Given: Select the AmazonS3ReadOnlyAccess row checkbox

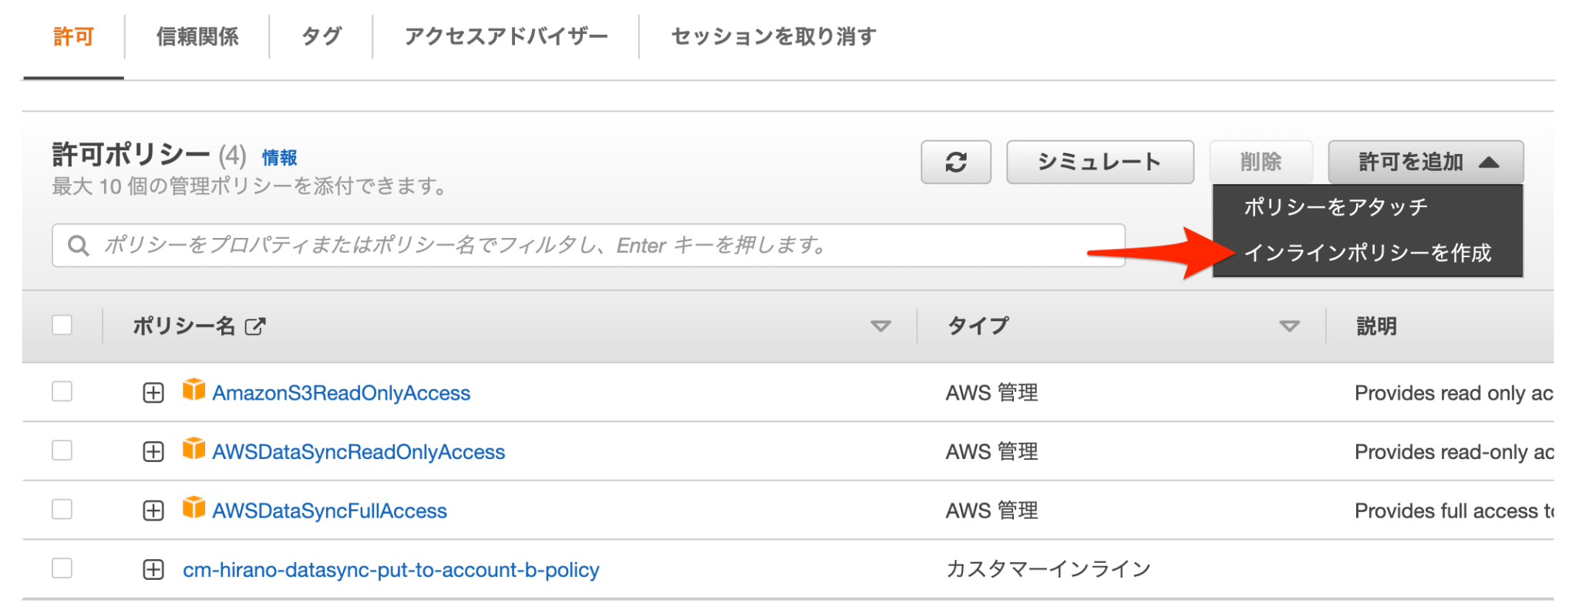Looking at the screenshot, I should click(x=62, y=393).
